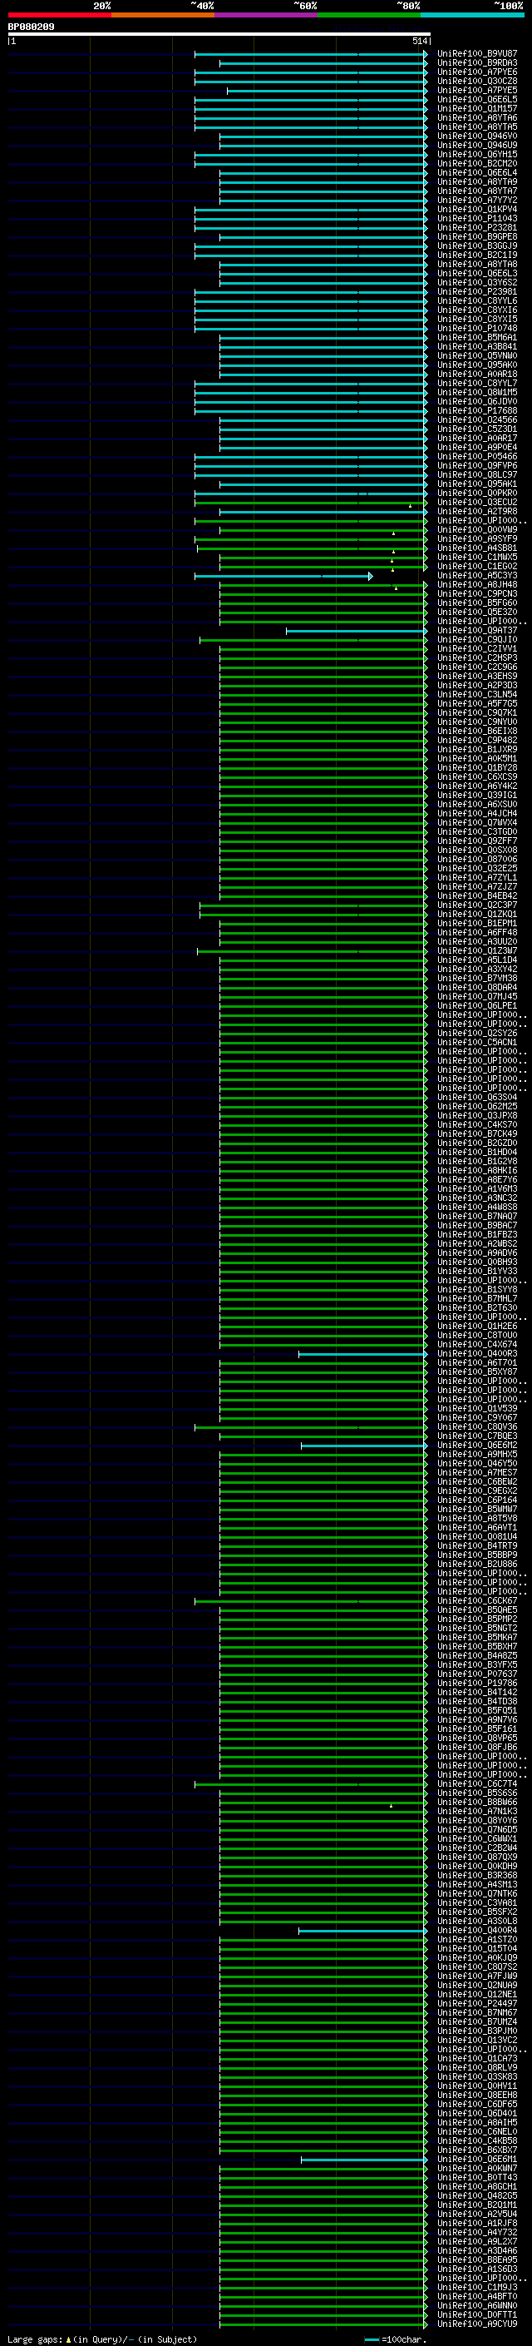This screenshot has height=2346, width=532.
Task: Click the orange ~40% identity legend bar
Action: [163, 15]
